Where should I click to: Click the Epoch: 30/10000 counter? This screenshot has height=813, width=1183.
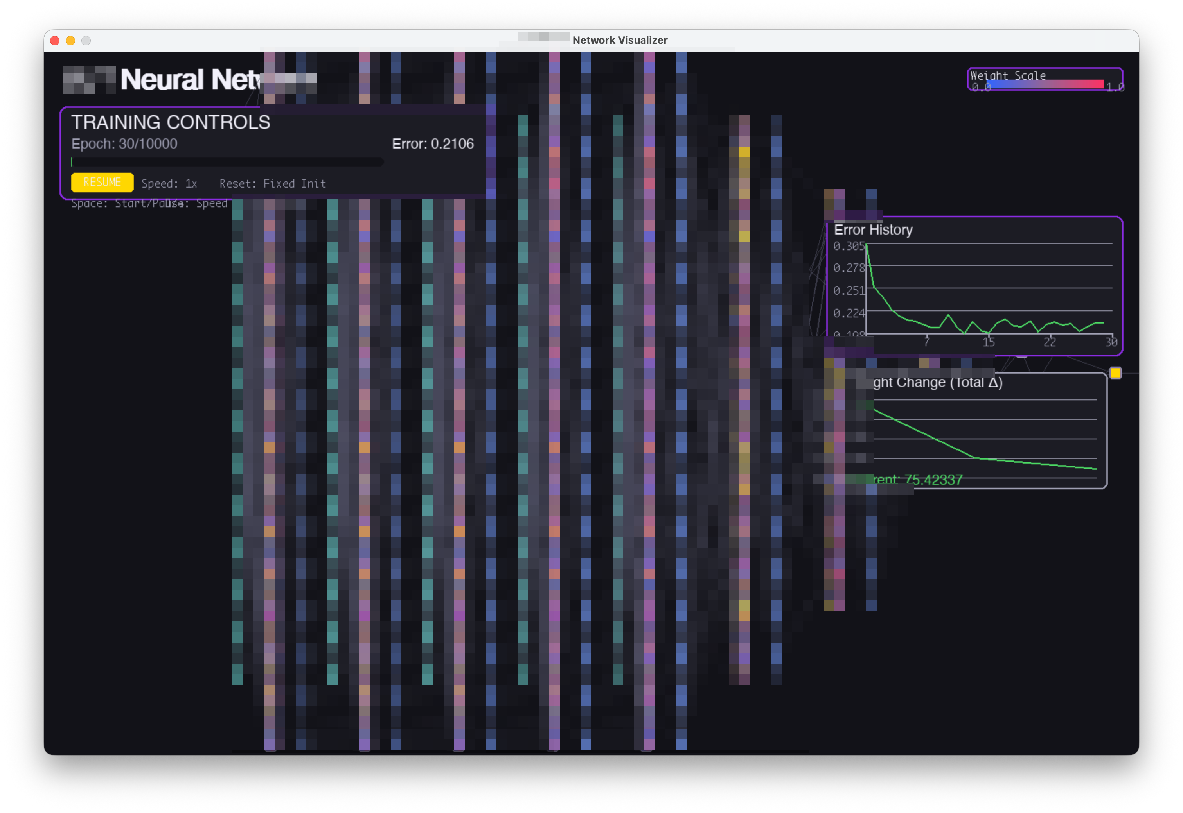[124, 144]
